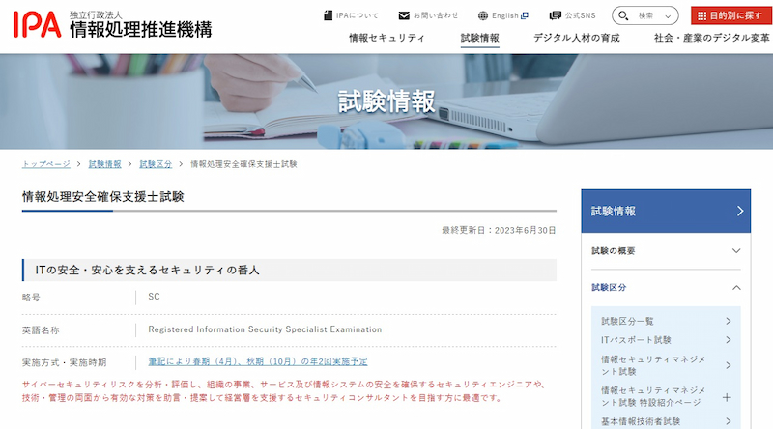
Task: Click chevron next to 情報セキュリティマネジメント試験
Action: tap(729, 365)
